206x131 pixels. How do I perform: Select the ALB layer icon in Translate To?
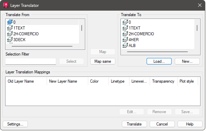(125, 45)
